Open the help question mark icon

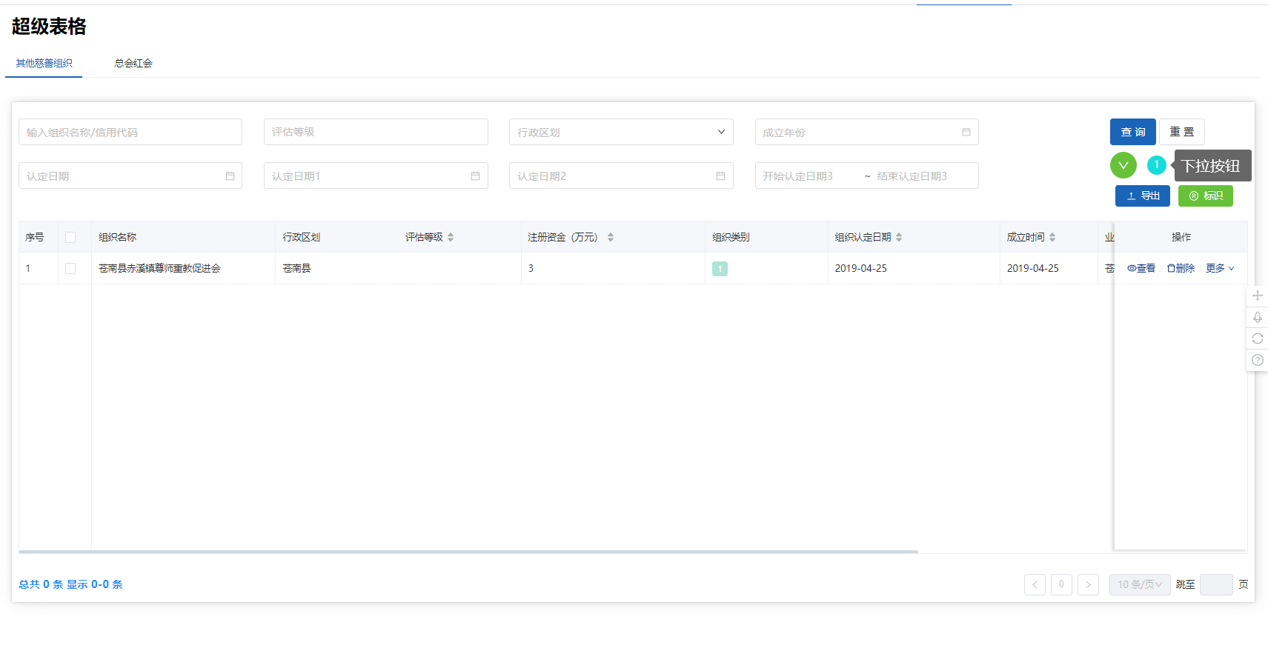click(1257, 360)
